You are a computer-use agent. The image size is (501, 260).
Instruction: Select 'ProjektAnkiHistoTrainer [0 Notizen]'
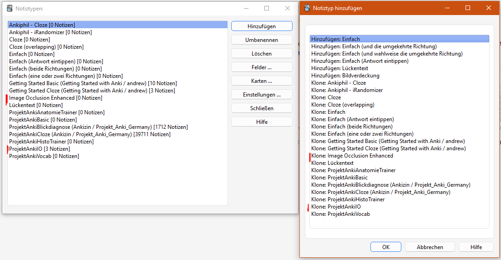coord(117,142)
